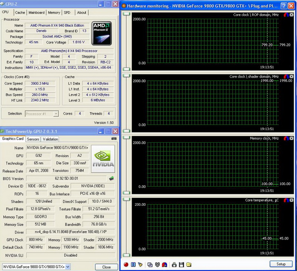Click the magnet icon on shader domain graph
The height and width of the screenshot is (271, 297).
coord(286,77)
